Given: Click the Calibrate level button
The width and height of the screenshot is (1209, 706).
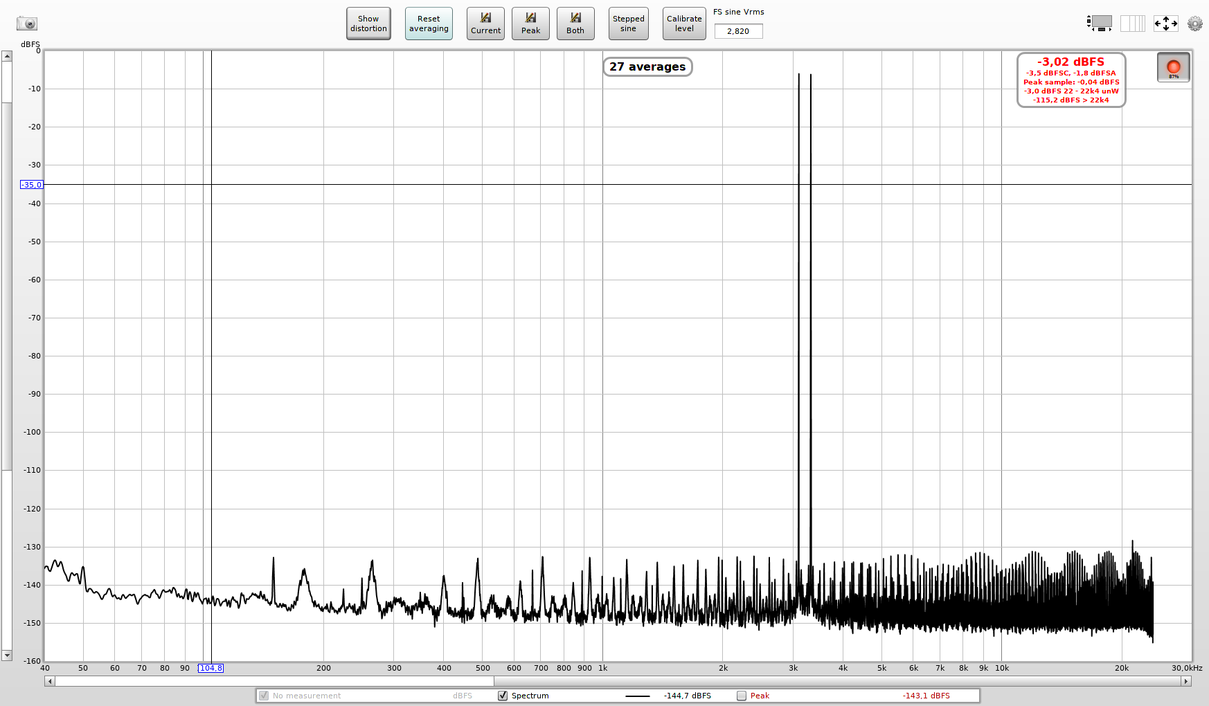Looking at the screenshot, I should click(684, 24).
